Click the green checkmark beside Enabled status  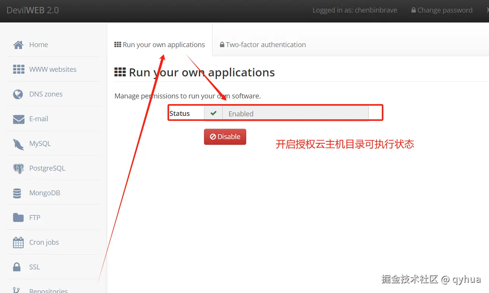pos(214,113)
